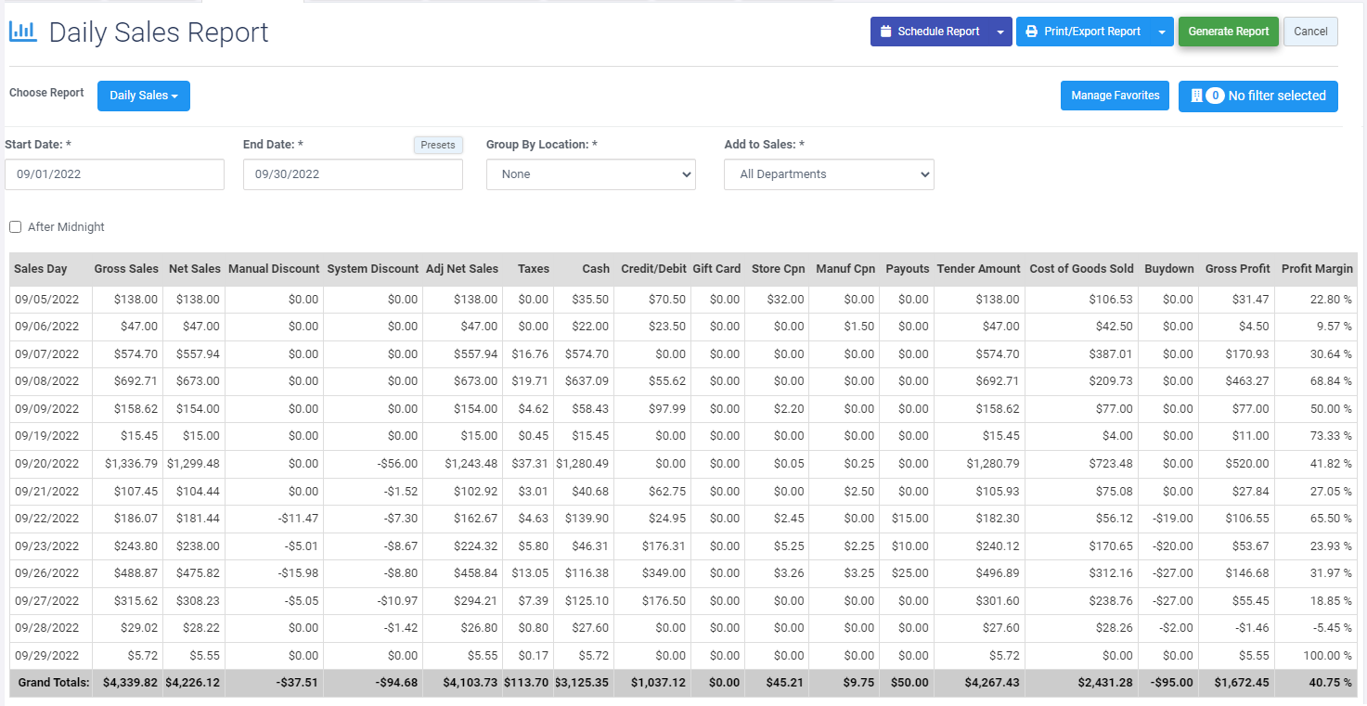Click the Start Date input field
Image resolution: width=1367 pixels, height=706 pixels.
(x=114, y=173)
